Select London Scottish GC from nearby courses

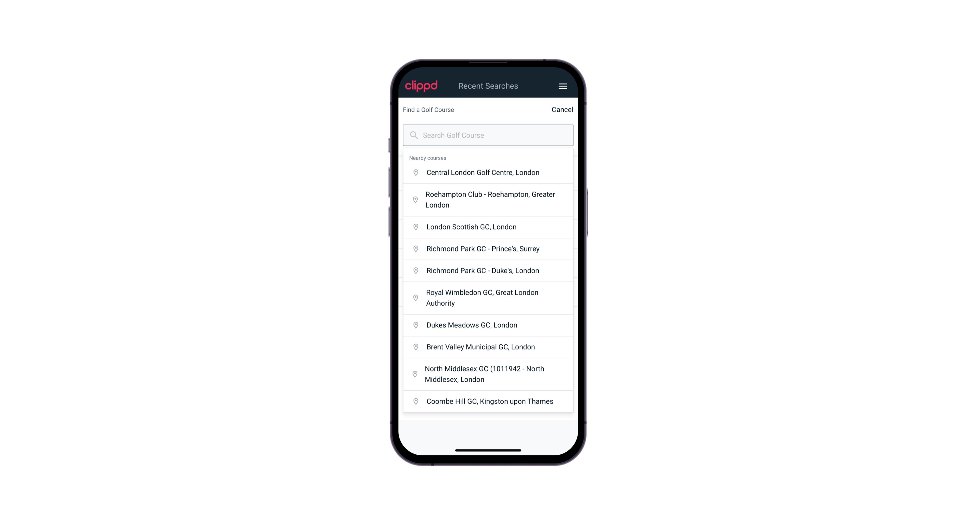point(488,227)
